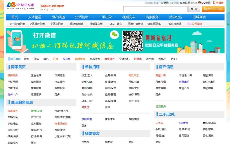Click the green 视频看房 link

pos(161,106)
